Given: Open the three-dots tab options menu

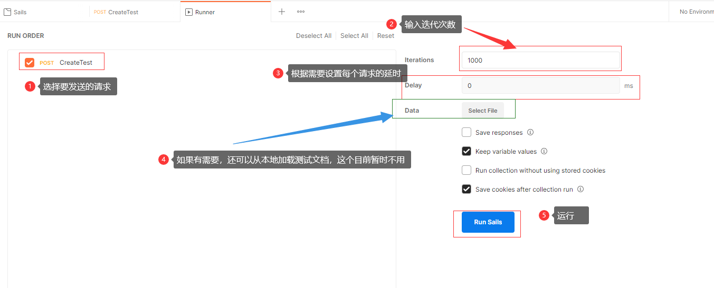Looking at the screenshot, I should 301,12.
